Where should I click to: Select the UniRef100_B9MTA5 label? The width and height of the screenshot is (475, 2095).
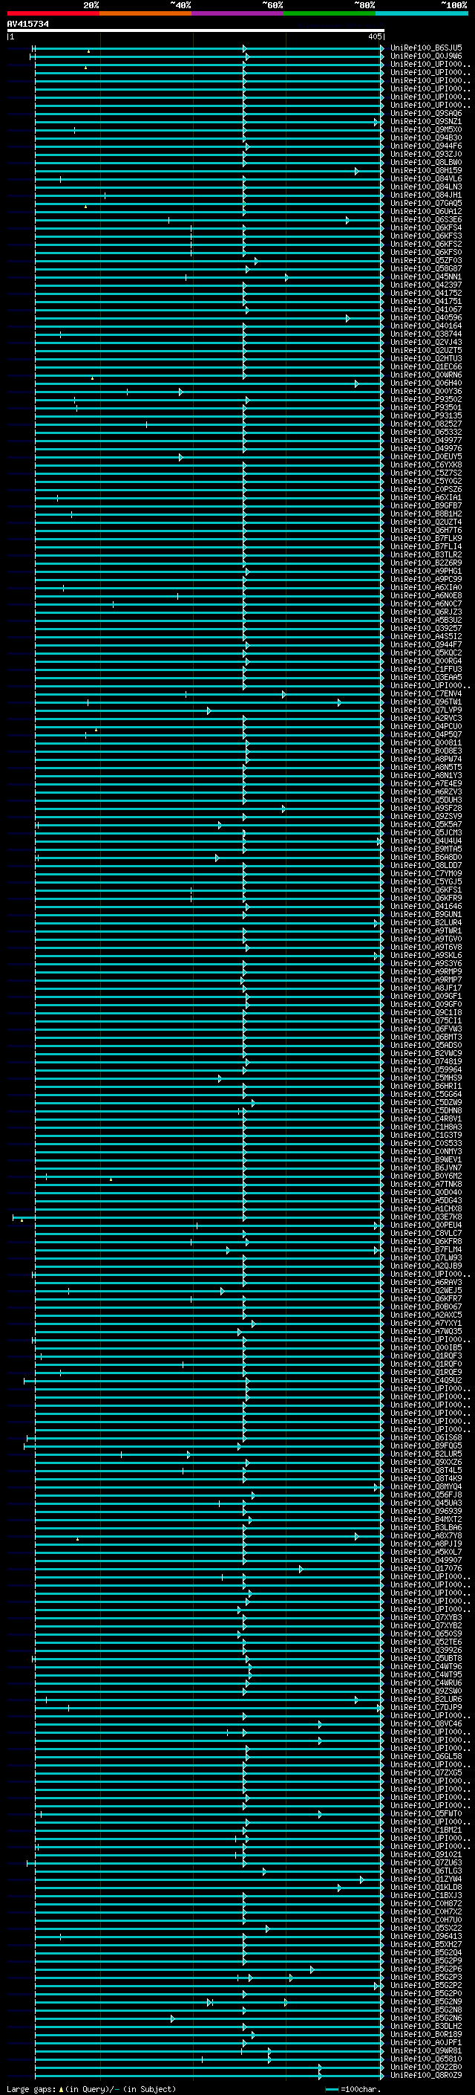[426, 848]
